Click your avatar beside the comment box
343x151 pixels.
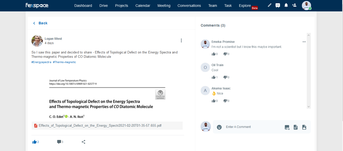coord(206,126)
